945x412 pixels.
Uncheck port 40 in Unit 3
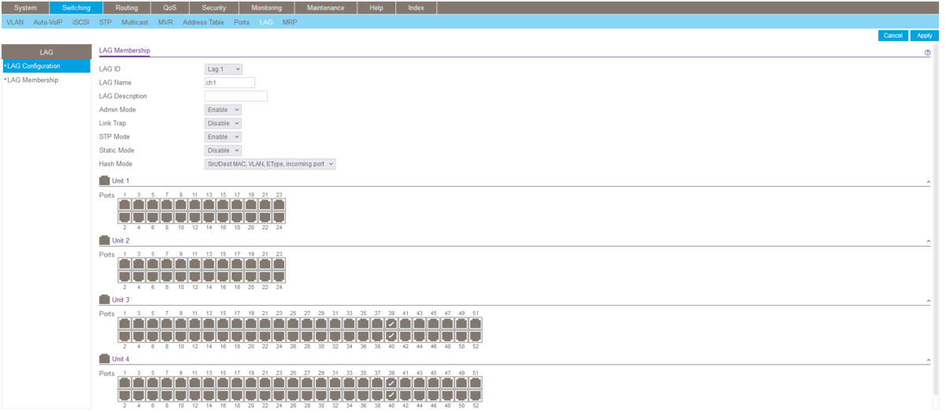tap(391, 336)
